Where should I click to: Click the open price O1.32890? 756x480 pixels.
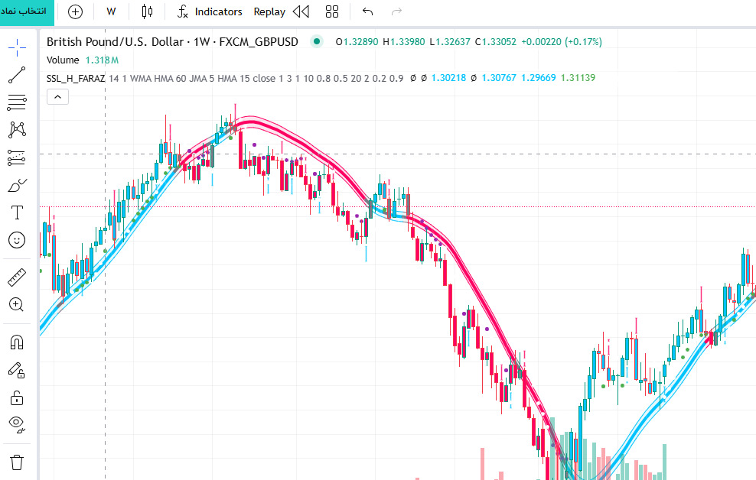point(357,42)
